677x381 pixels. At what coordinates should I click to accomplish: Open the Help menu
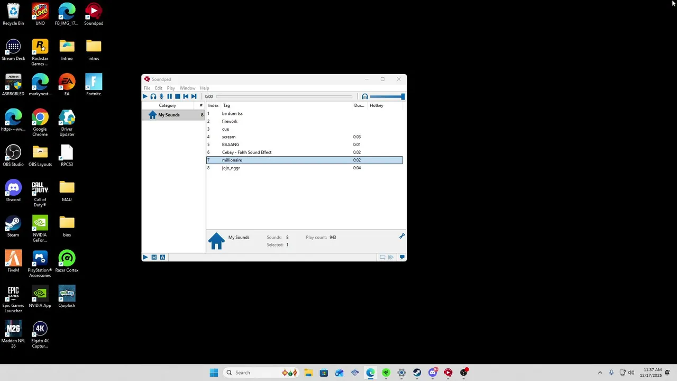click(205, 88)
